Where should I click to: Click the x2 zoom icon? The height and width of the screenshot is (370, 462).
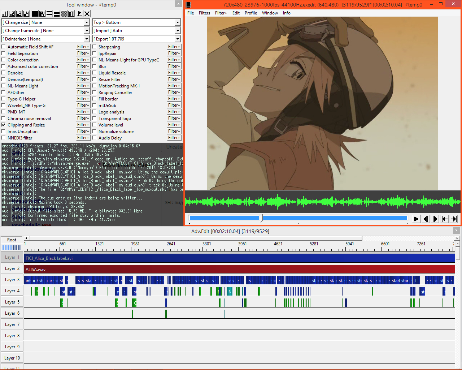point(12,14)
